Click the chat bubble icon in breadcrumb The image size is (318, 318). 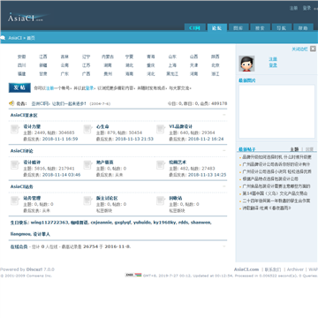[x=3, y=38]
